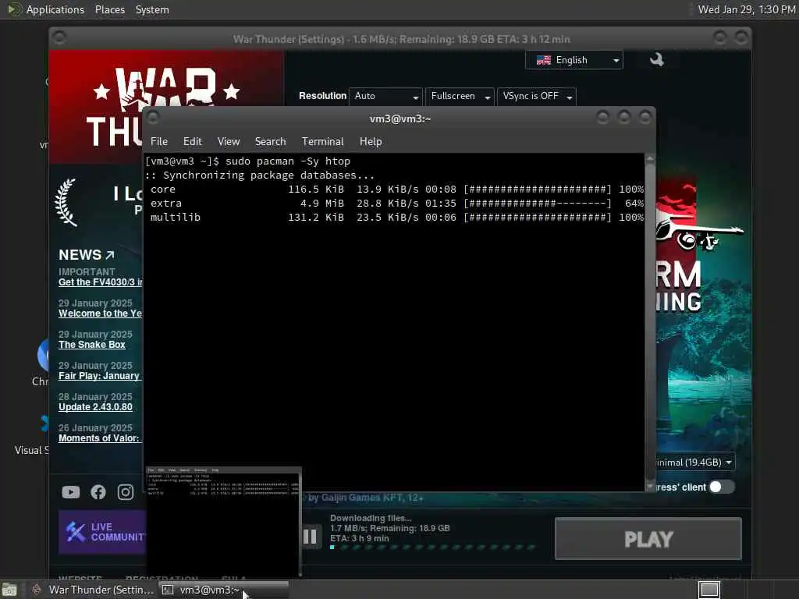Open the NEWS external link arrow

[109, 255]
